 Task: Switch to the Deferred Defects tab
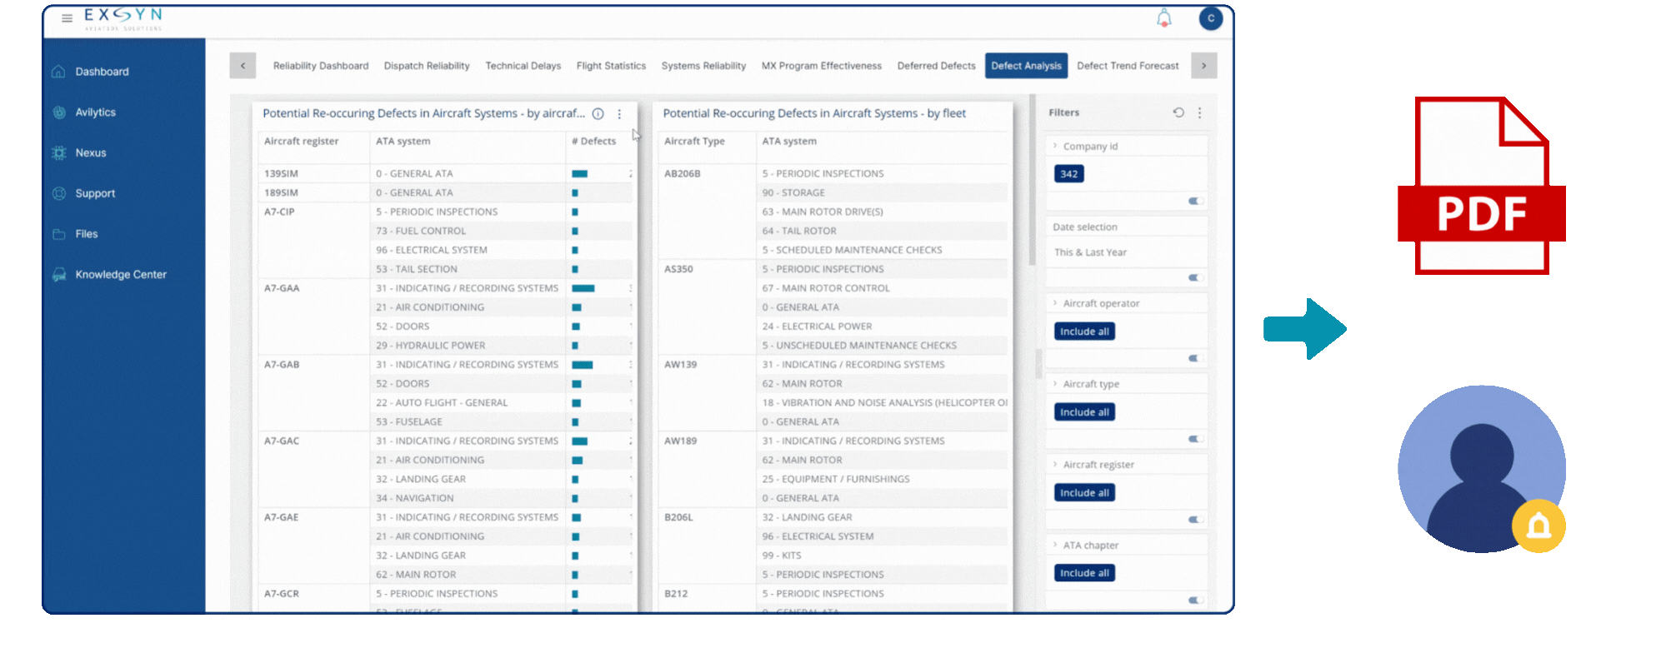(x=936, y=66)
